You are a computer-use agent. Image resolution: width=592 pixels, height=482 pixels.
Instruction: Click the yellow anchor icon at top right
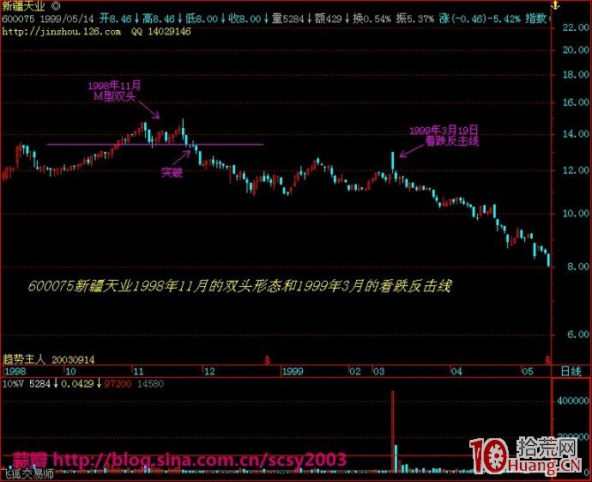[x=555, y=5]
